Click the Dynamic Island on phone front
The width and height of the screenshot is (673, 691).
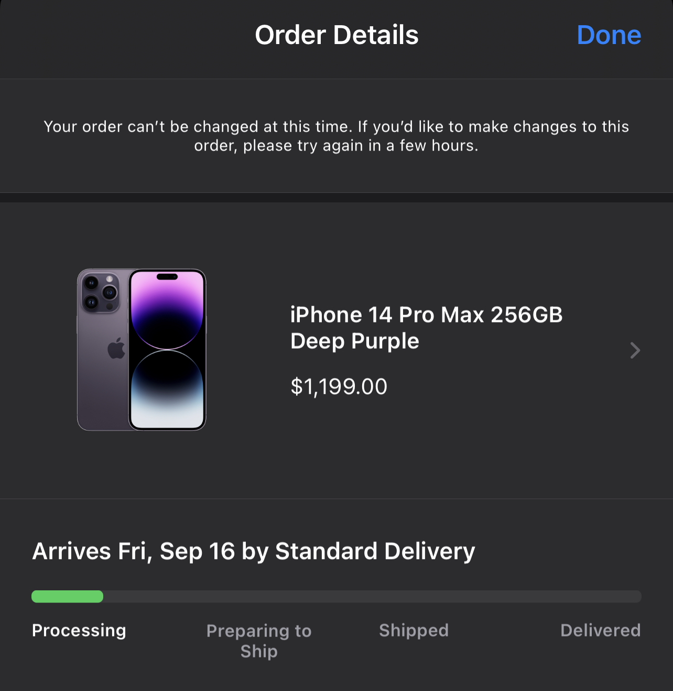pyautogui.click(x=167, y=277)
